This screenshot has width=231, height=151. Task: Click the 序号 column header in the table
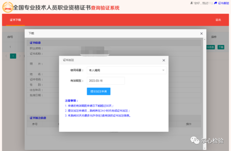click(x=10, y=37)
